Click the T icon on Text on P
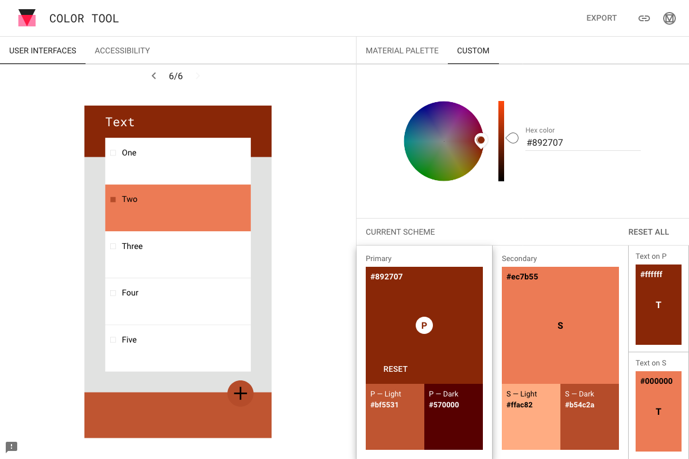 pos(658,305)
